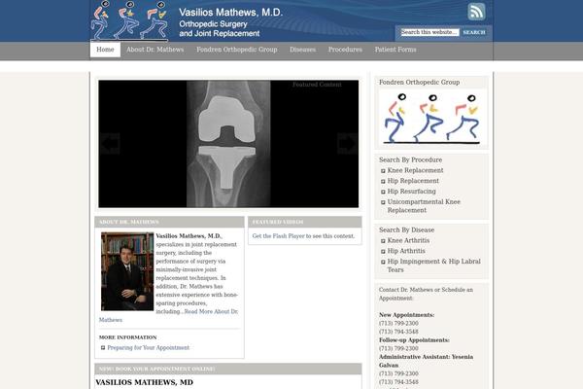Open Knee Replacement procedure link

coord(415,170)
